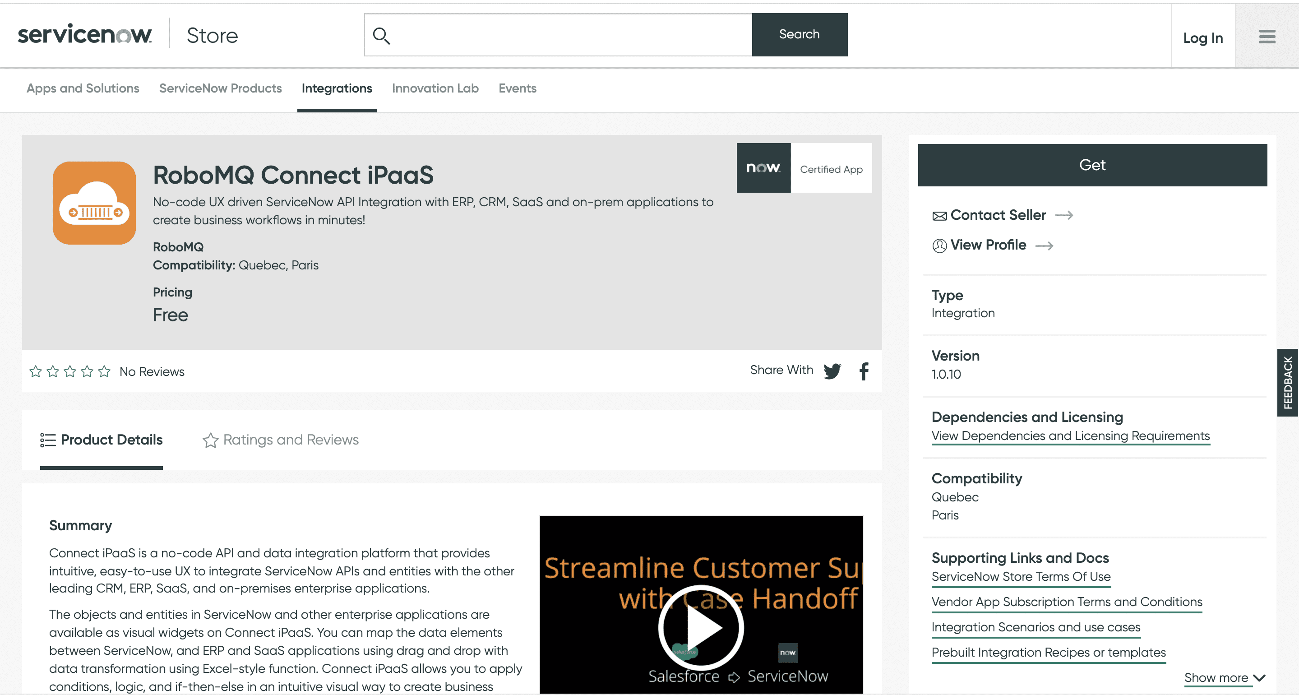Click Log In
Viewport: 1299px width, 695px height.
pyautogui.click(x=1203, y=38)
